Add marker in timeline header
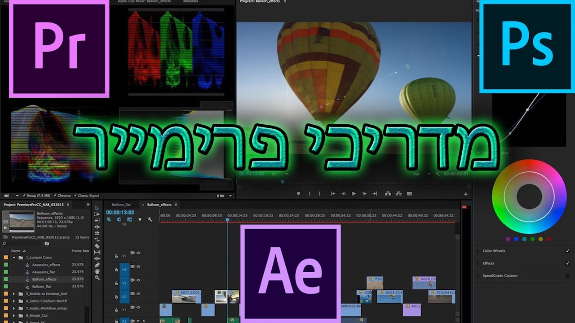Viewport: 575px width, 323px height. 140,219
